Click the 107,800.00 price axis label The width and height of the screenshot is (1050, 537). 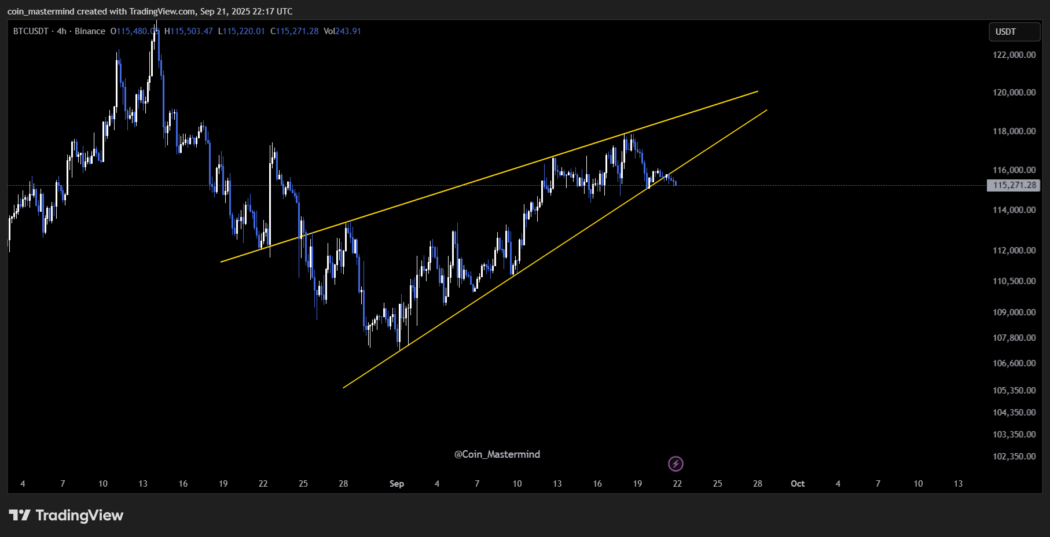tap(1014, 338)
